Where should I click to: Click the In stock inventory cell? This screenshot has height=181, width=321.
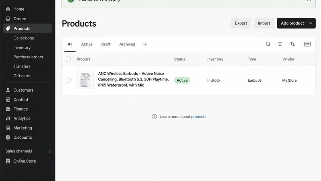pos(214,80)
